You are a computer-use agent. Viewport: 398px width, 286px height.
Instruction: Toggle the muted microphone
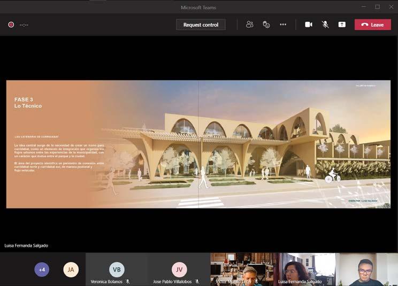point(325,25)
